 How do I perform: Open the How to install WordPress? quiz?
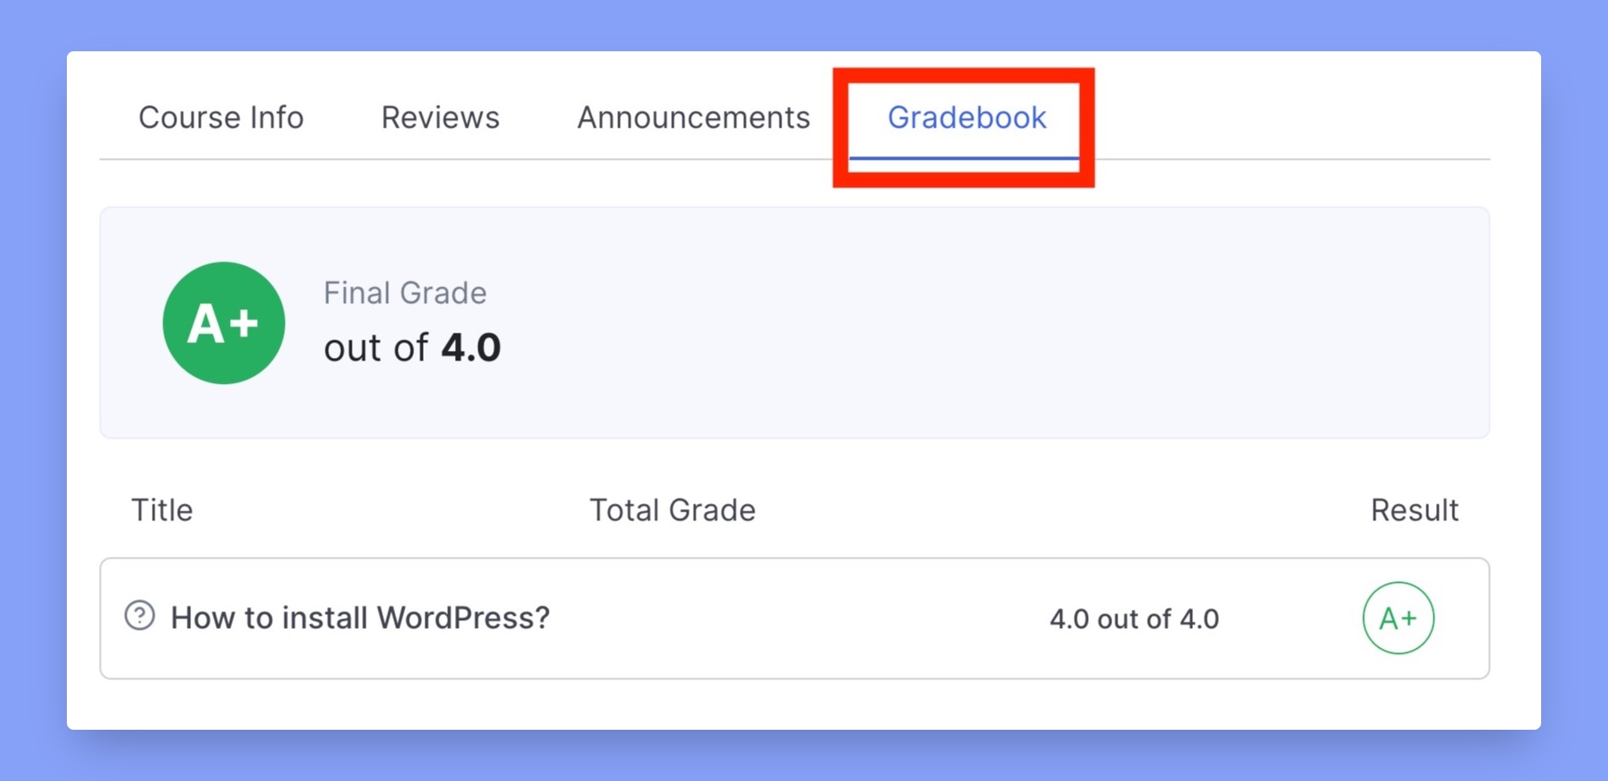(x=359, y=618)
